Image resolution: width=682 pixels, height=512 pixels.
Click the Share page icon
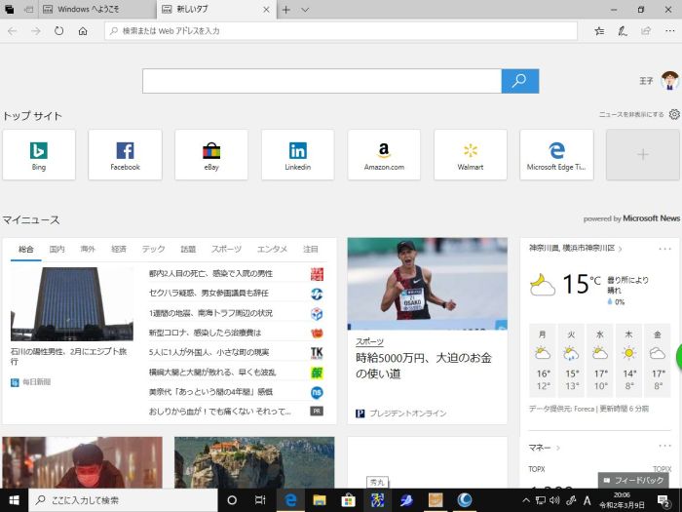click(x=645, y=31)
